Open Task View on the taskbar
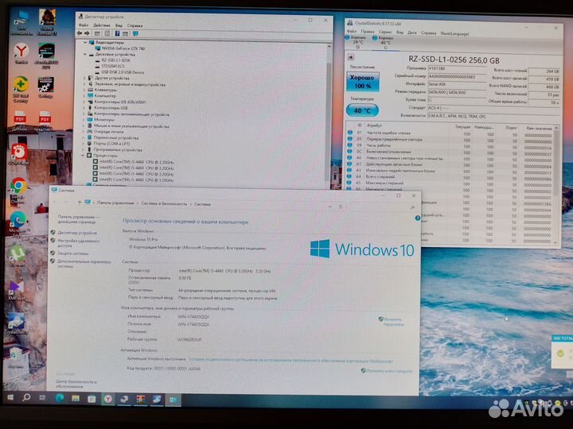Image resolution: width=573 pixels, height=429 pixels. 43,398
